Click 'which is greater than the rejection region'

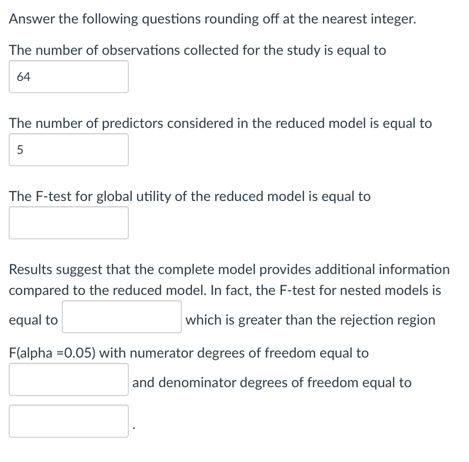(x=310, y=320)
